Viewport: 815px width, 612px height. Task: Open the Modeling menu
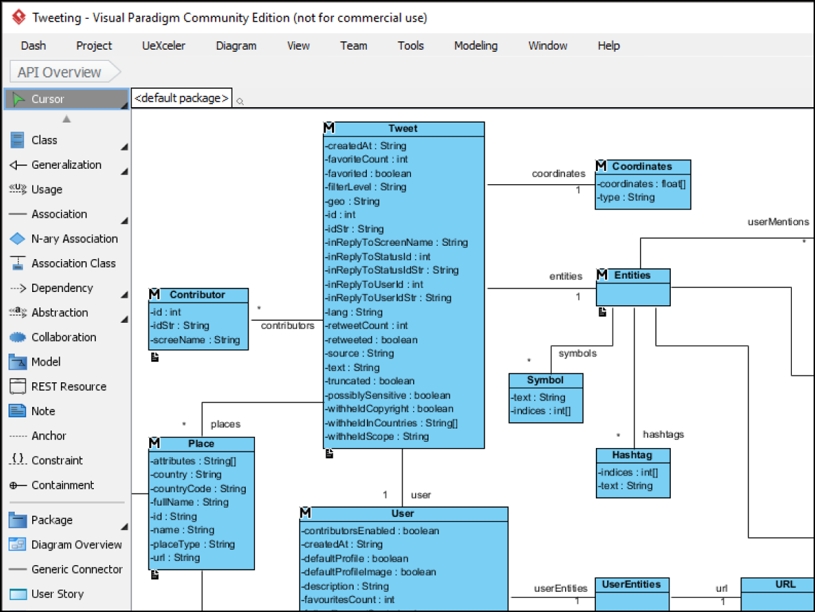475,46
